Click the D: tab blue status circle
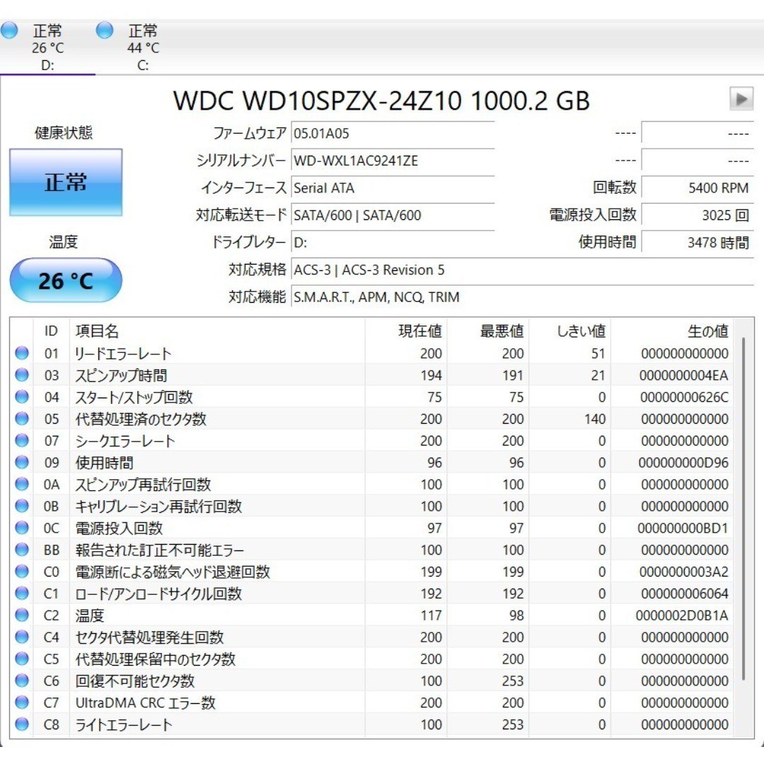This screenshot has height=764, width=764. pos(9,30)
